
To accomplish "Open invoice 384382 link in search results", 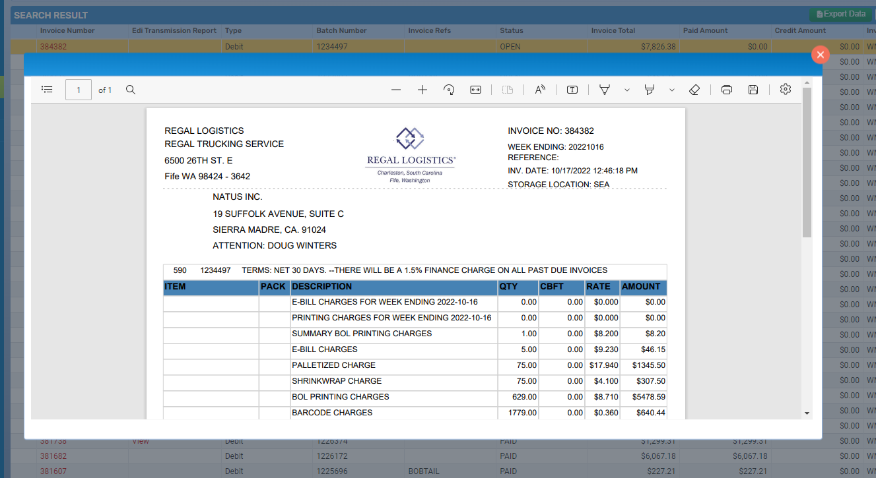I will [53, 47].
